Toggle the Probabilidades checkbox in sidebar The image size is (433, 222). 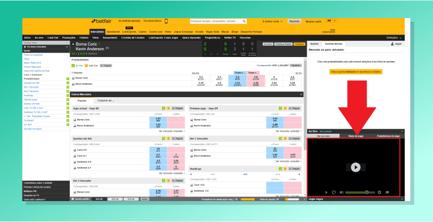click(x=67, y=79)
